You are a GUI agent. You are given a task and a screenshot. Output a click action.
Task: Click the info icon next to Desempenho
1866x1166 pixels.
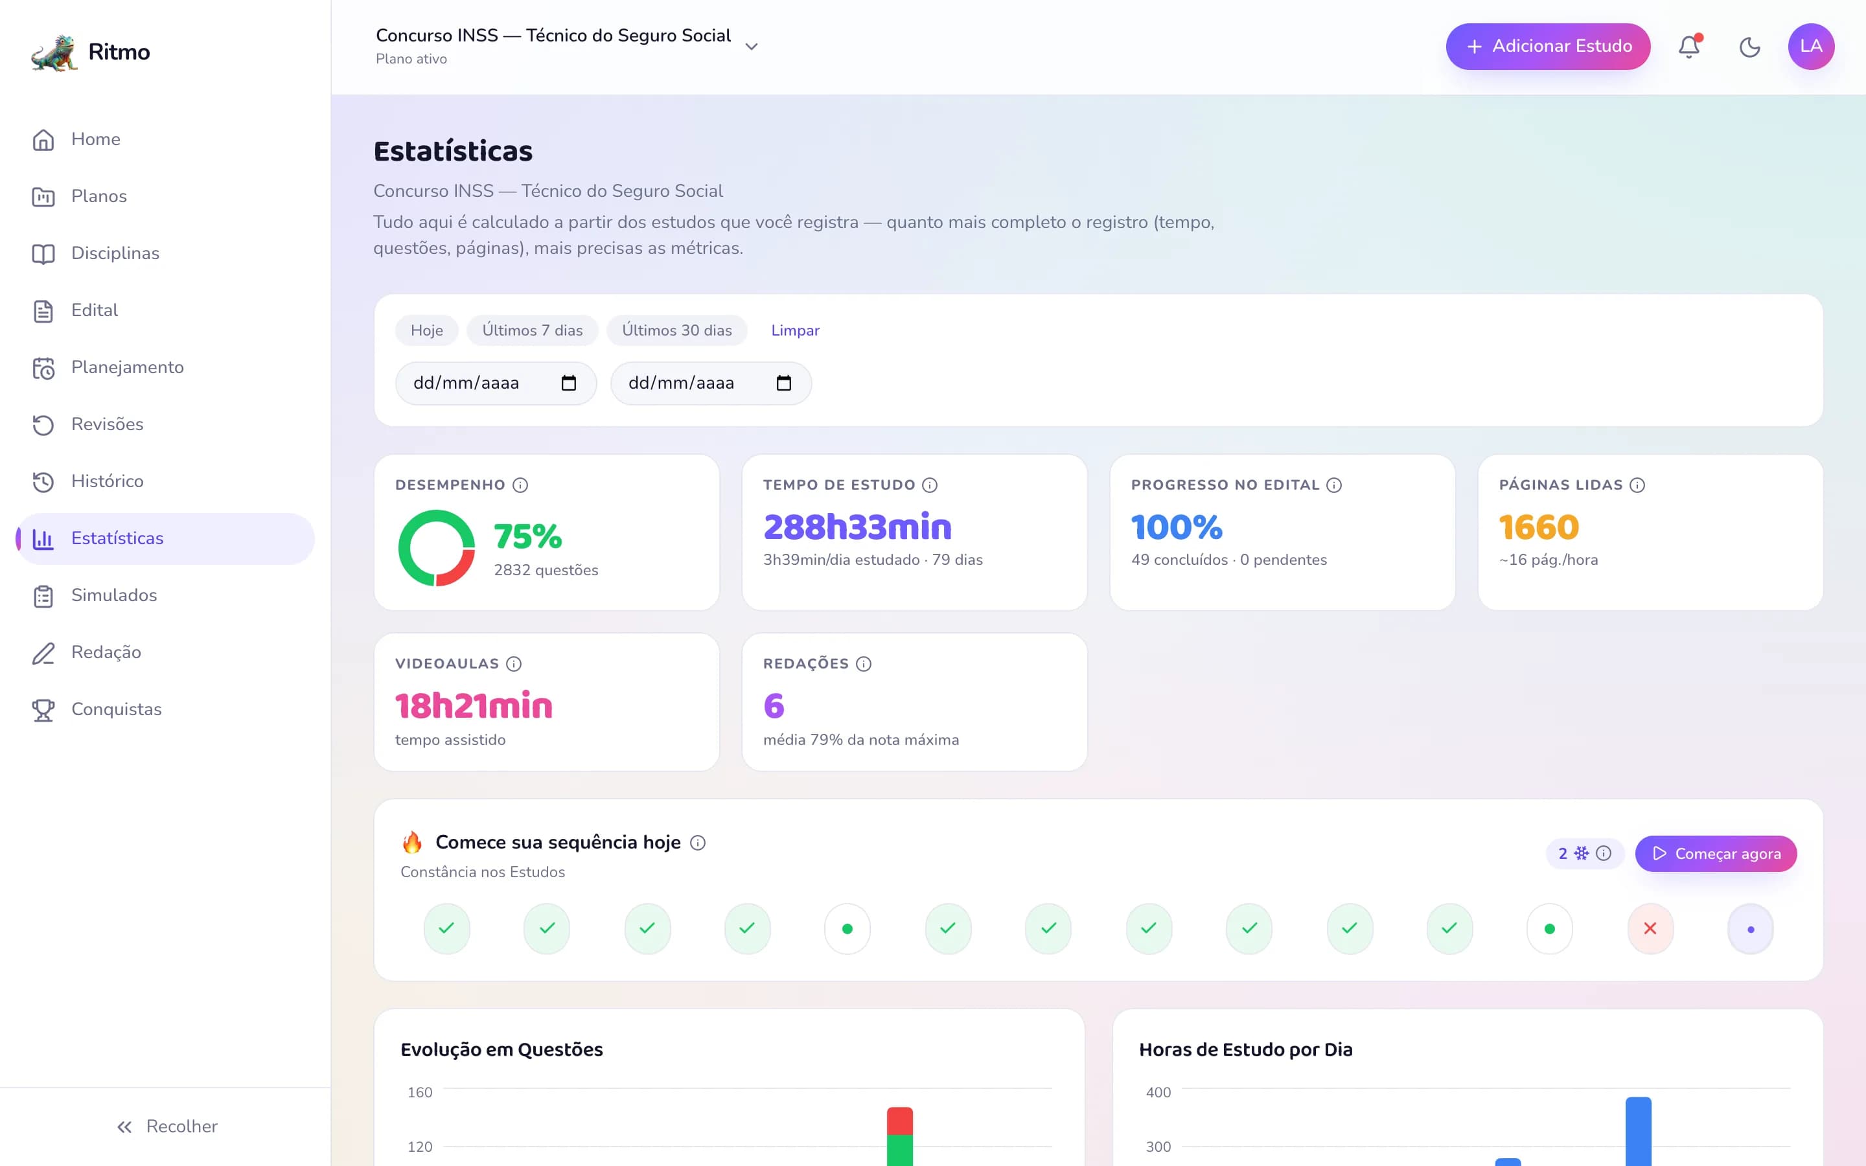coord(520,485)
